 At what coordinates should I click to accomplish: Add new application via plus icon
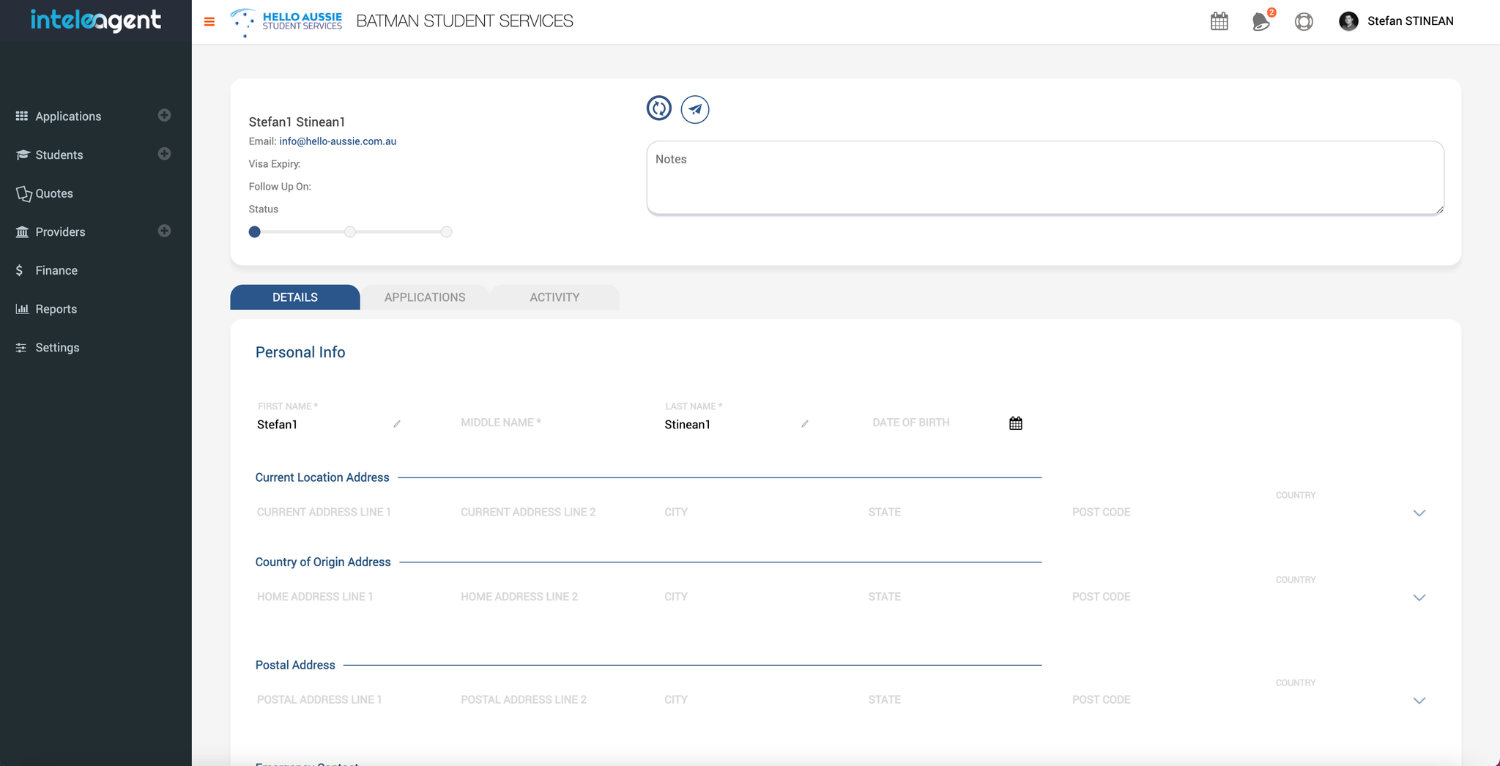164,116
